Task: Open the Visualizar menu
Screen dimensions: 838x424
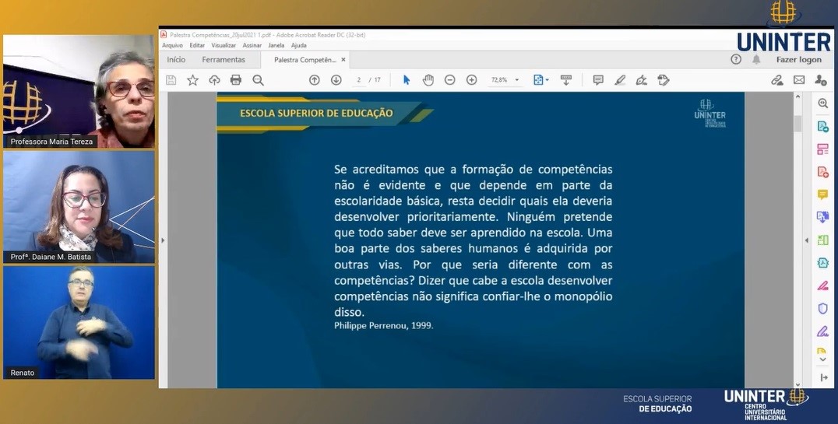Action: pos(224,45)
